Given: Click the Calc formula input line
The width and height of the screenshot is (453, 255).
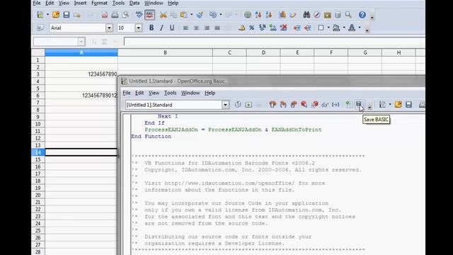Looking at the screenshot, I should point(274,42).
